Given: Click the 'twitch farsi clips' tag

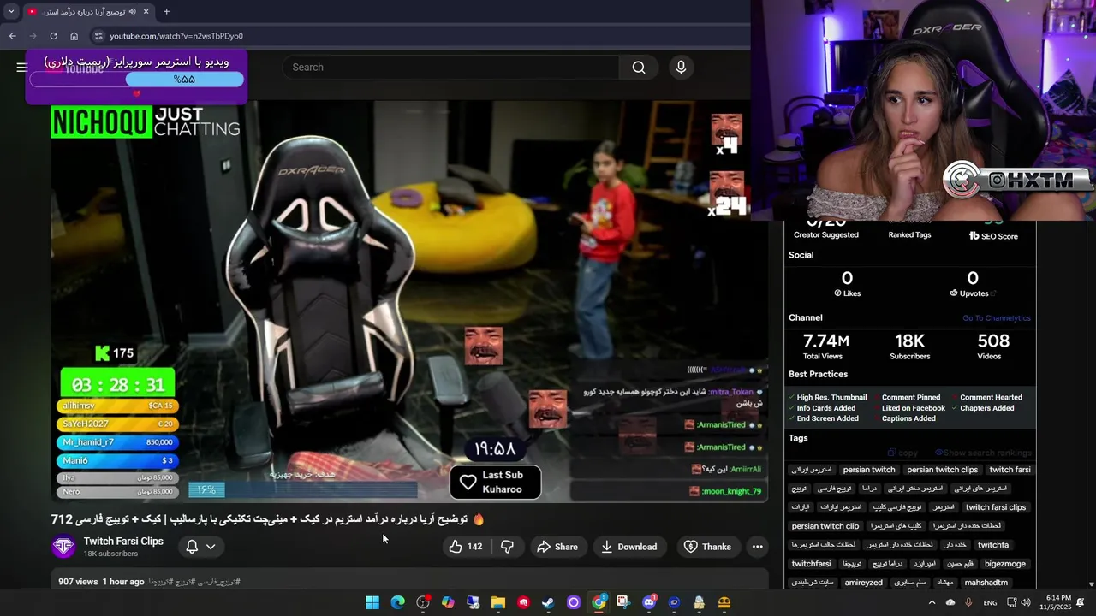Looking at the screenshot, I should click(995, 507).
